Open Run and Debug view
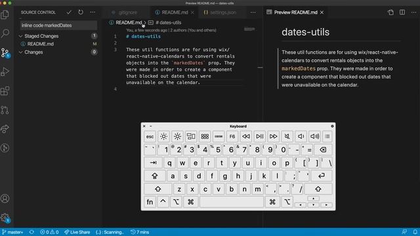This screenshot has height=236, width=420. (5, 71)
